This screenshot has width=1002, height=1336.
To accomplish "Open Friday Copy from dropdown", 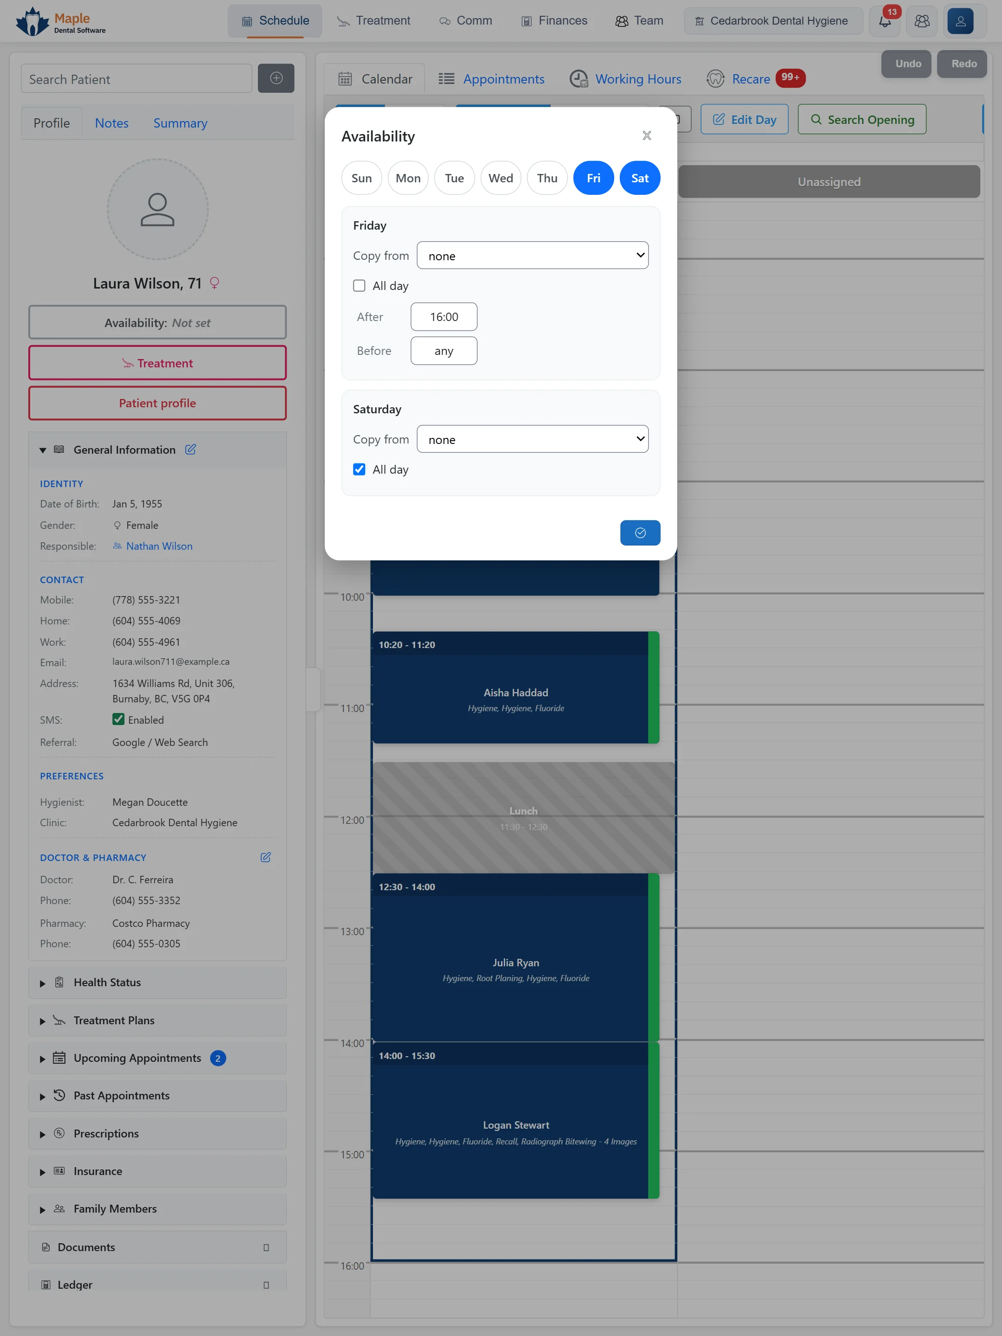I will click(532, 256).
